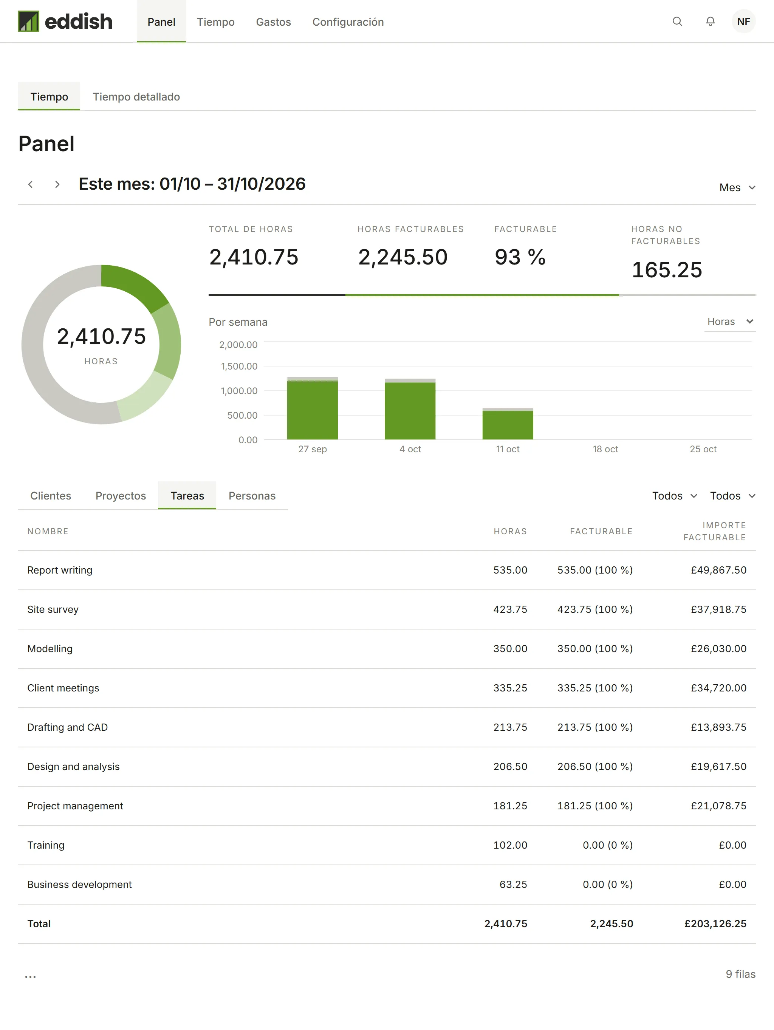Open the Horas chart unit dropdown

pos(730,322)
